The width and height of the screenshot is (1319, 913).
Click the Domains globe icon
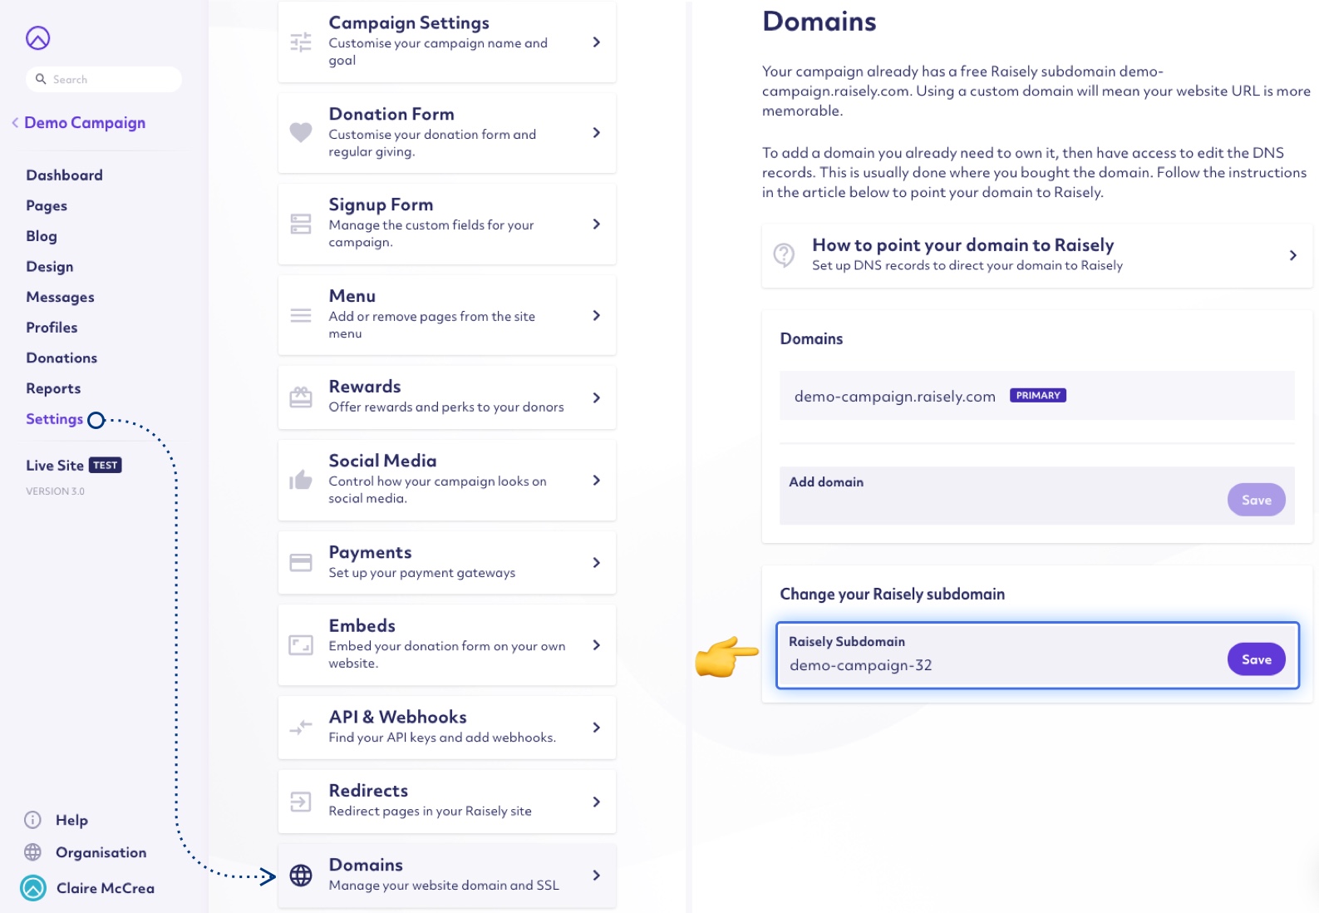tap(301, 875)
